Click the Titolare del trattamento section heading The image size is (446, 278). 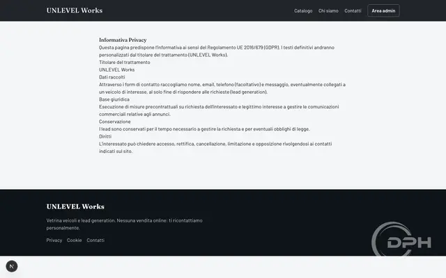coord(125,62)
